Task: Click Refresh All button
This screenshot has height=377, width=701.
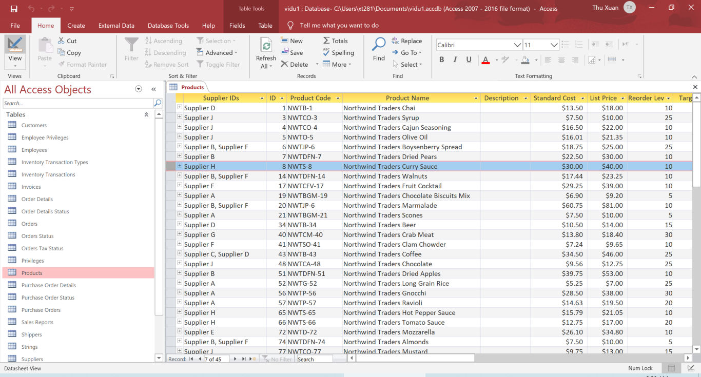Action: click(266, 53)
